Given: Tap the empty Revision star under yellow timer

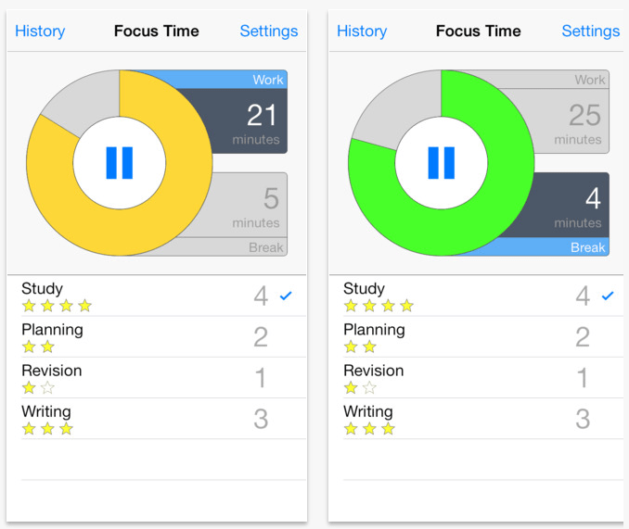Looking at the screenshot, I should 47,388.
